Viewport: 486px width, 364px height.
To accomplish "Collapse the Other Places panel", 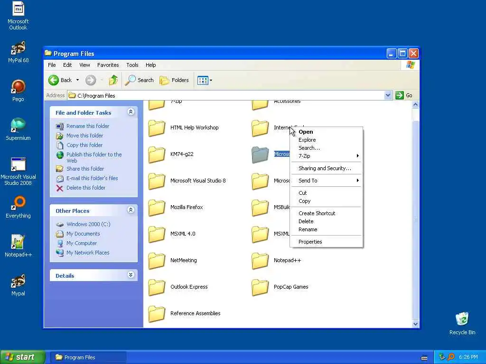I will (x=131, y=210).
